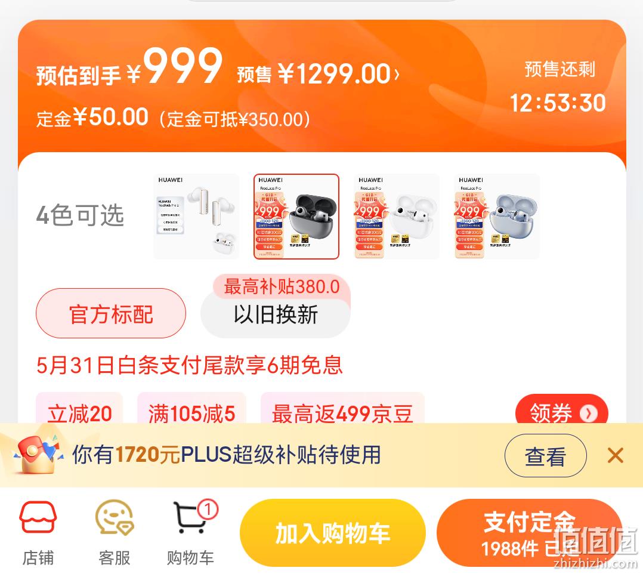Contact customer service via 客服 icon
The width and height of the screenshot is (643, 574).
[x=115, y=517]
